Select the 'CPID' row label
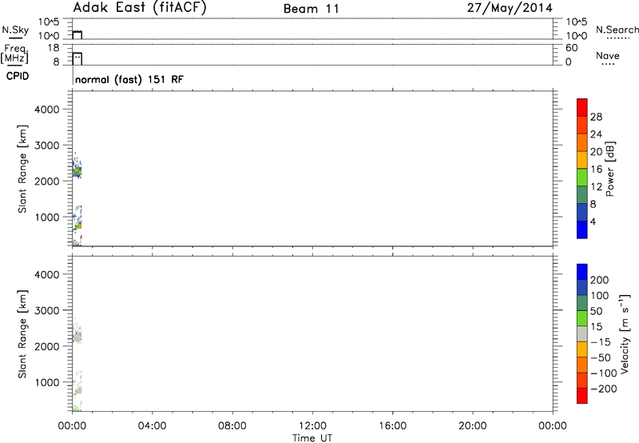 pyautogui.click(x=18, y=76)
